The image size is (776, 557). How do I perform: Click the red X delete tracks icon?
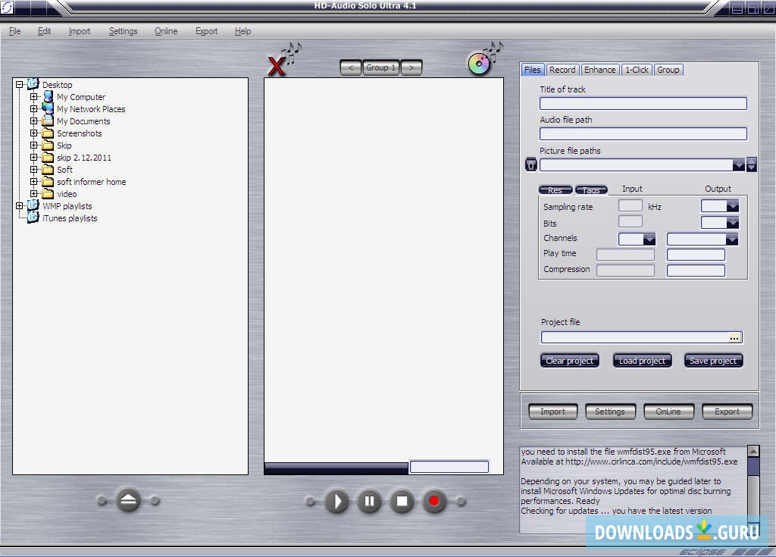tap(277, 65)
